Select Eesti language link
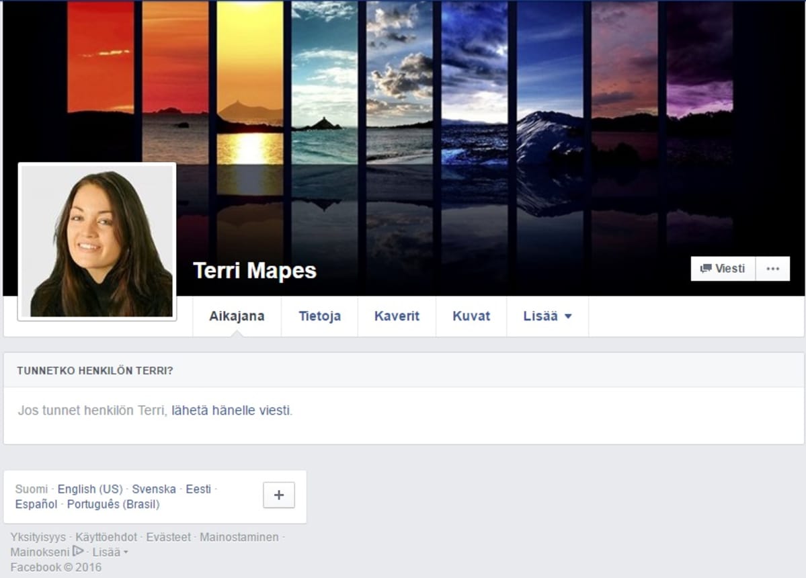Screen dimensions: 806x578 coord(198,489)
